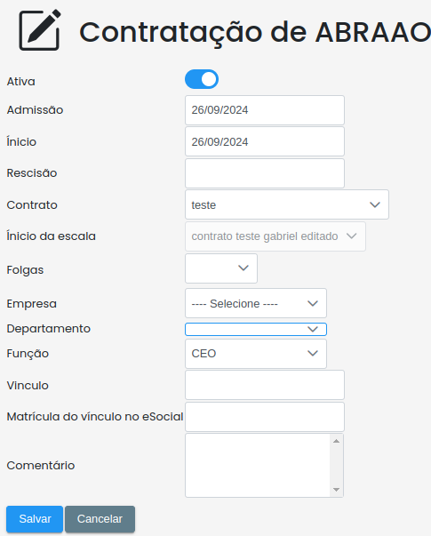Click the empty Rescisão date field
This screenshot has width=431, height=536.
pyautogui.click(x=265, y=173)
